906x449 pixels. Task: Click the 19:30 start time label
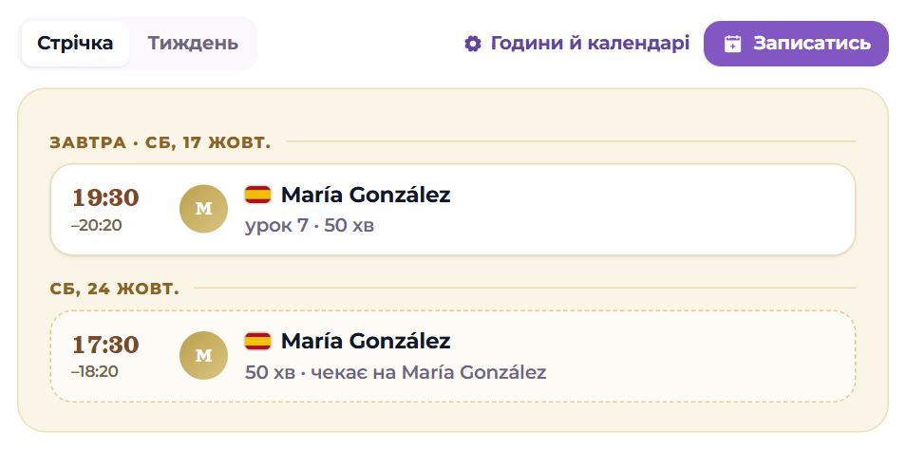click(x=105, y=197)
